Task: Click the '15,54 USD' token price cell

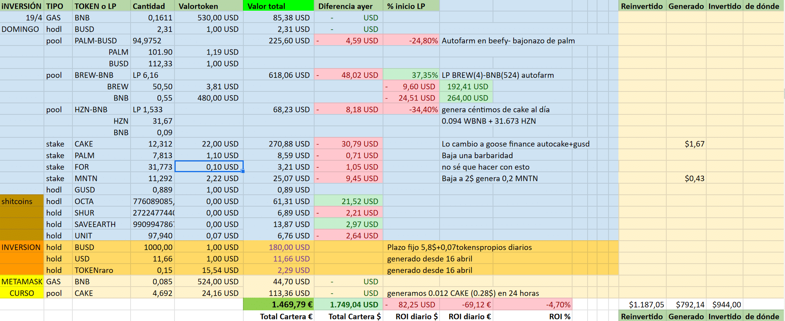Action: tap(209, 270)
